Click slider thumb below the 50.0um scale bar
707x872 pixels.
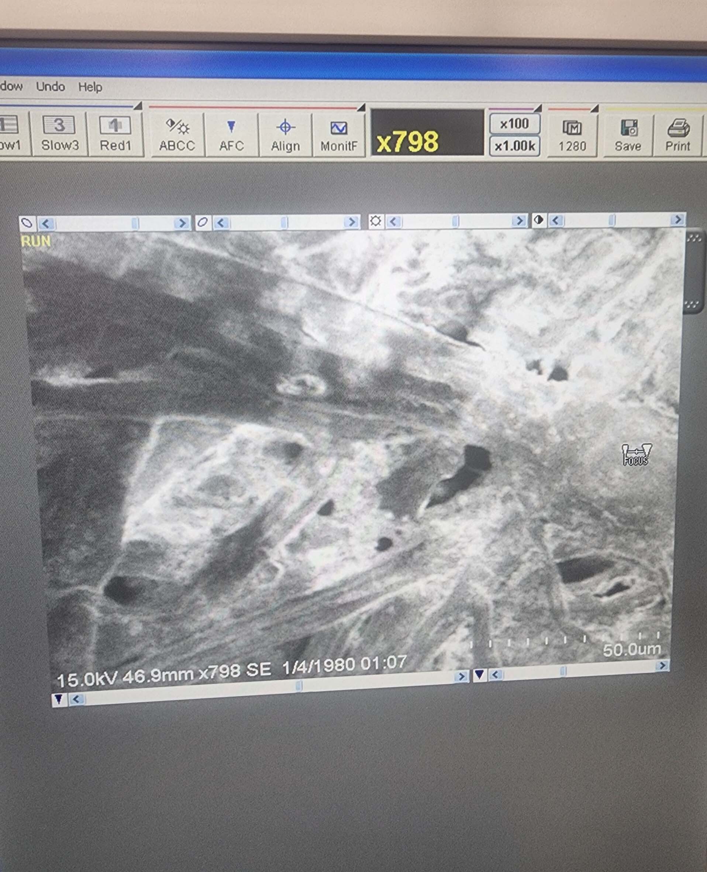click(x=563, y=671)
